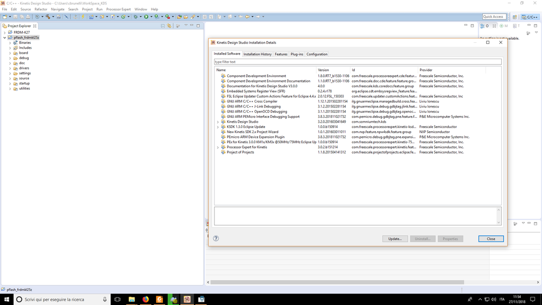Click the green New C++ Class icon
The image size is (542, 305).
[123, 17]
